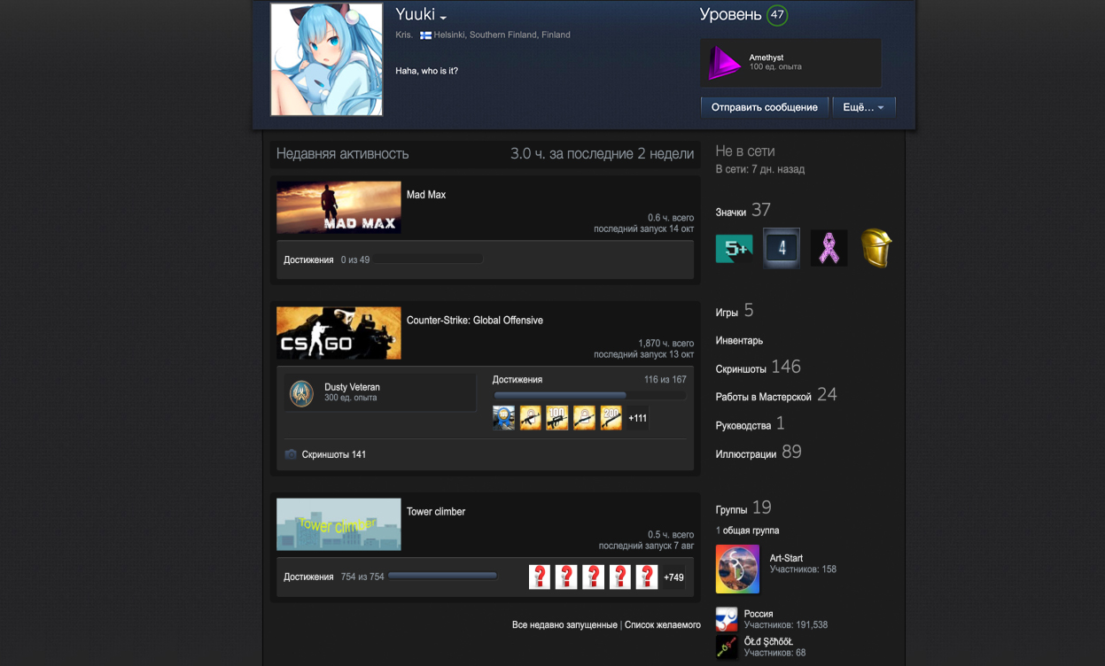Image resolution: width=1105 pixels, height=666 pixels.
Task: Click the Россия group flag avatar
Action: tap(727, 619)
